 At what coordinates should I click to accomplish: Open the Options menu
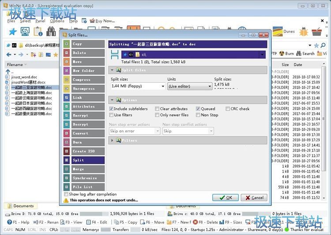(x=57, y=21)
